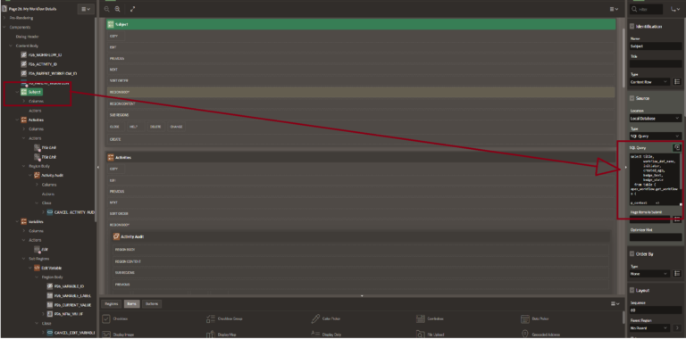Select the Color Picker item in gallery

330,318
